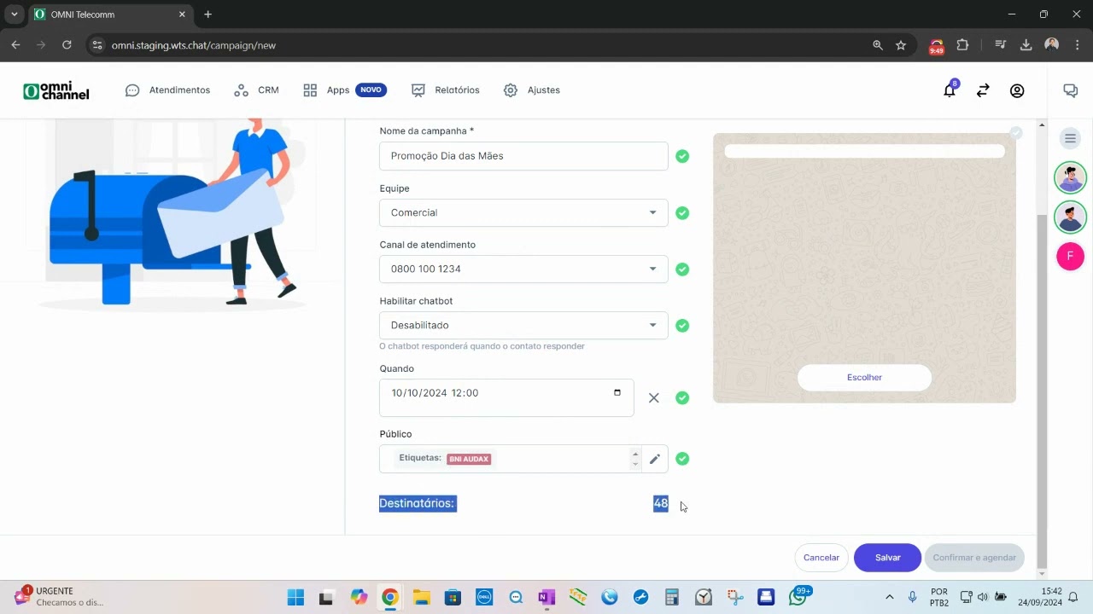The width and height of the screenshot is (1093, 614).
Task: Open the user account profile icon
Action: (1017, 90)
